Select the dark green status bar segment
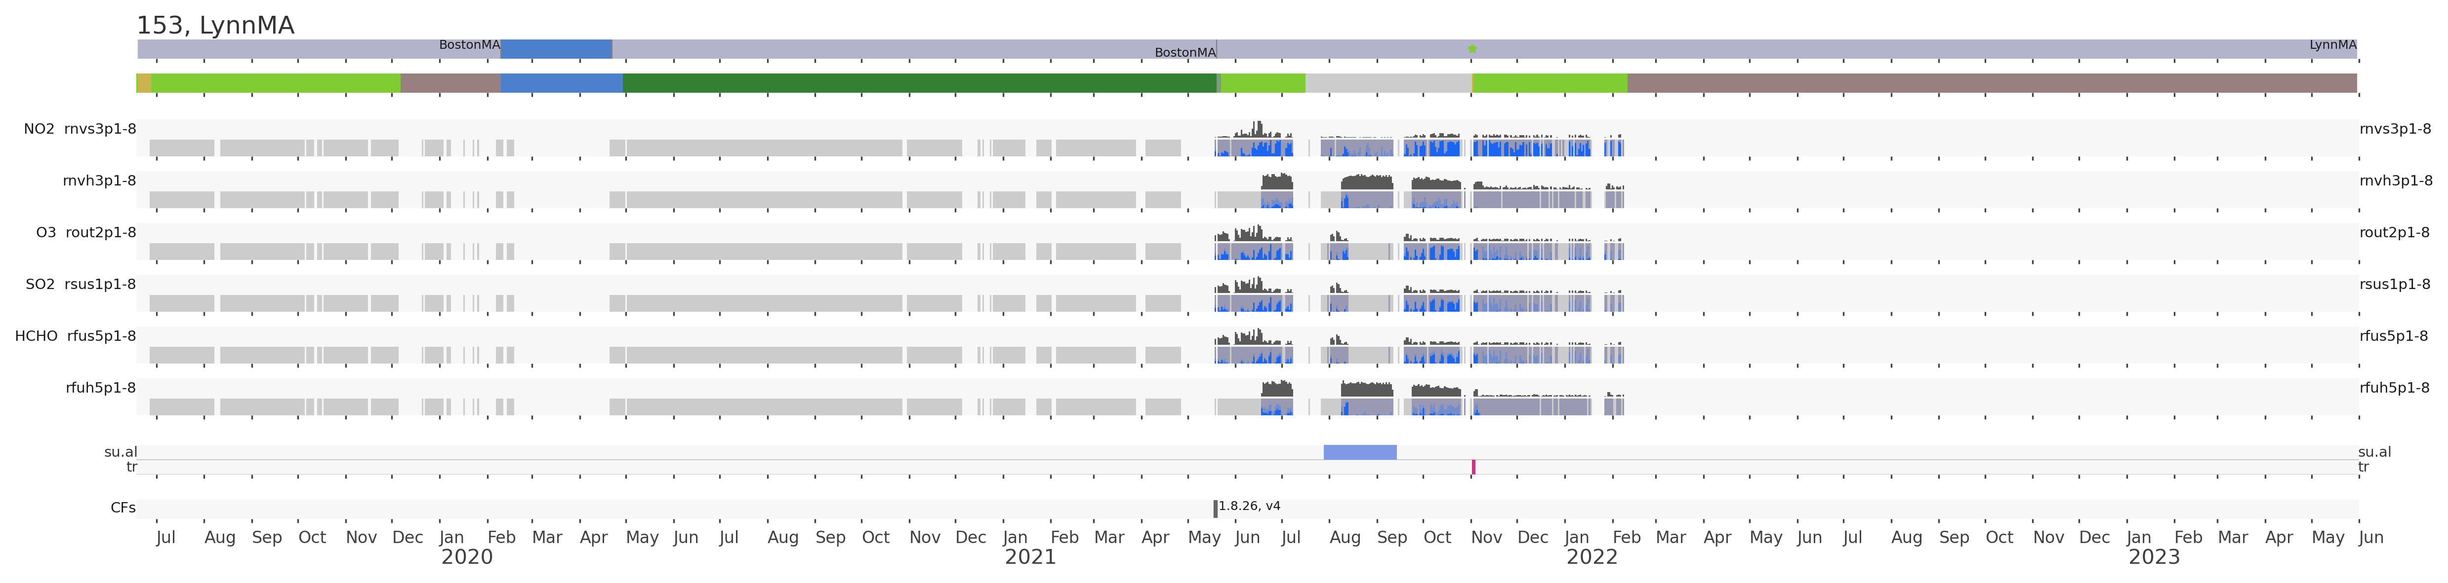This screenshot has width=2448, height=583. point(919,83)
